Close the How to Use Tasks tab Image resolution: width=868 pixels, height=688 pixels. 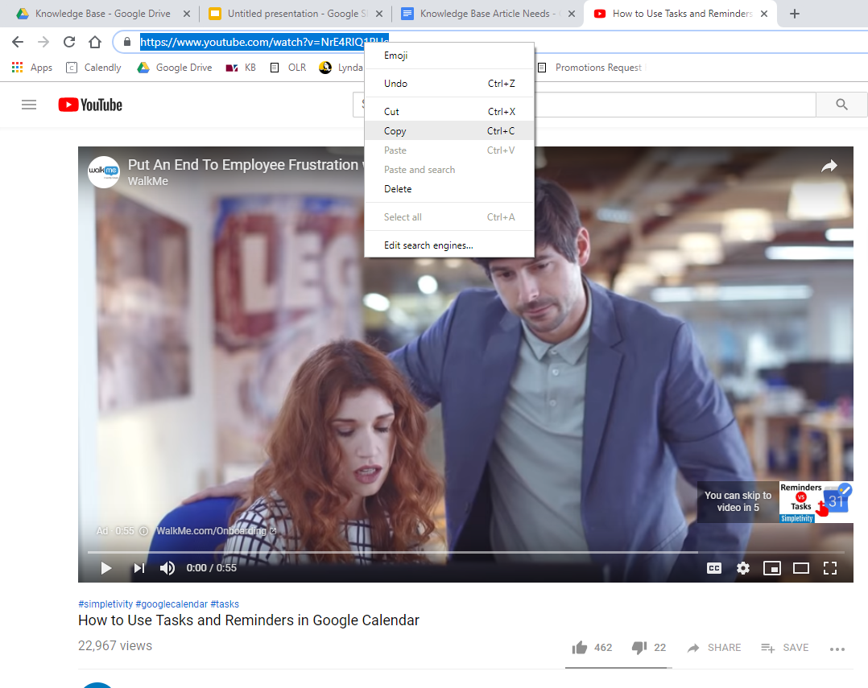pos(764,14)
